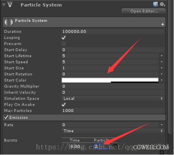The height and width of the screenshot is (155, 174).
Task: Click the Gravity Multiplier value field
Action: (x=113, y=86)
